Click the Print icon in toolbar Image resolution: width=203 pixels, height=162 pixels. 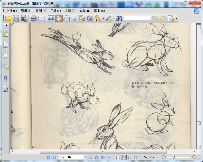click(34, 18)
